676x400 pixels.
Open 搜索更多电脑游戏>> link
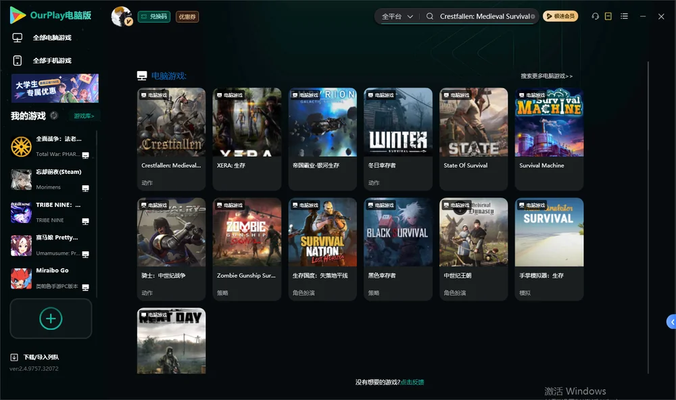[x=546, y=76]
